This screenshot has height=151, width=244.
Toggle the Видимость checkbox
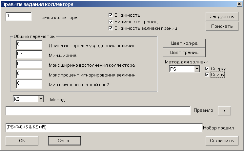pos(111,15)
